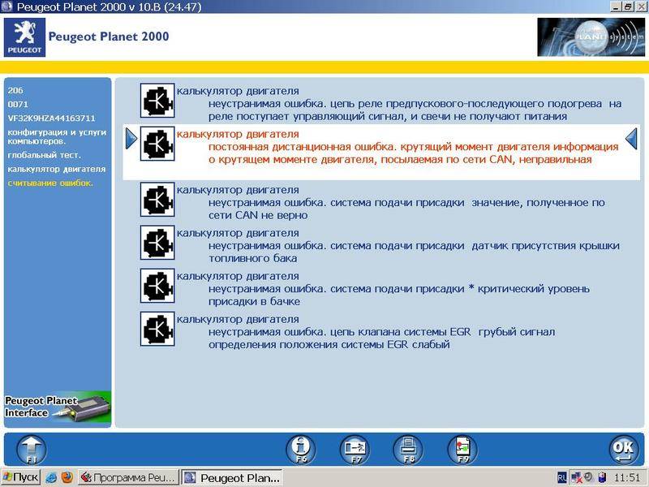649x487 pixels.
Task: Click engine icon for critical additive level fault
Action: [x=157, y=285]
